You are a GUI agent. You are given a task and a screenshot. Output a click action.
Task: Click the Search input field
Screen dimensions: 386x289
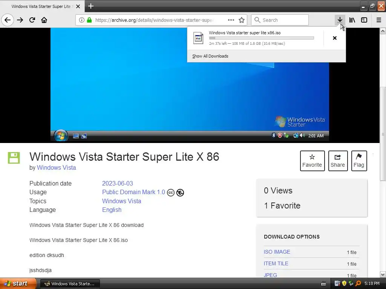[280, 20]
